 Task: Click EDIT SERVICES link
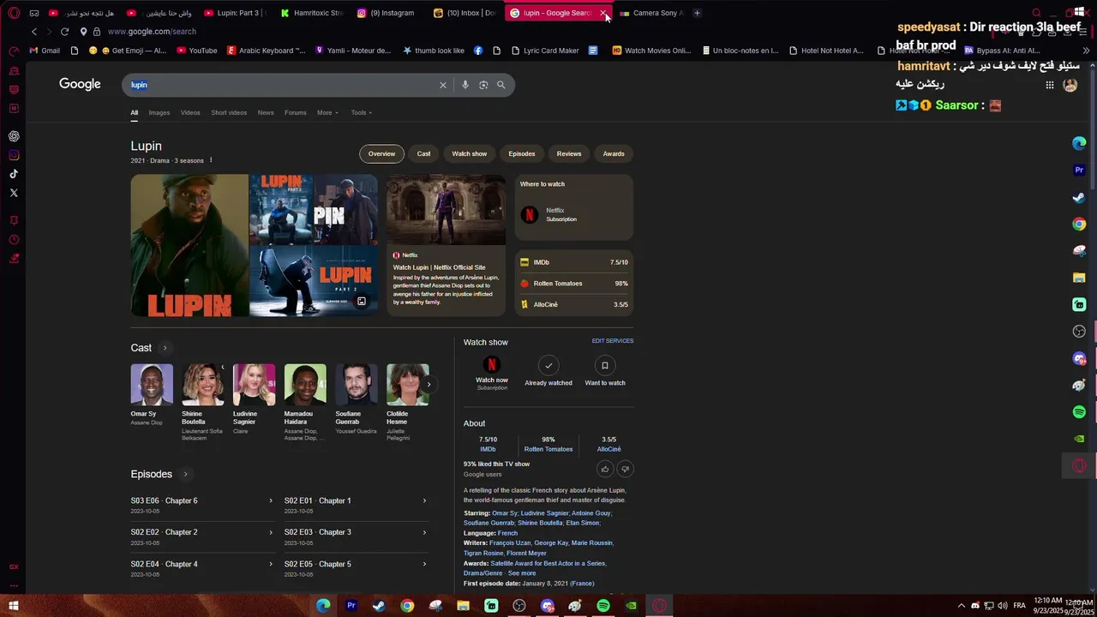pos(613,341)
